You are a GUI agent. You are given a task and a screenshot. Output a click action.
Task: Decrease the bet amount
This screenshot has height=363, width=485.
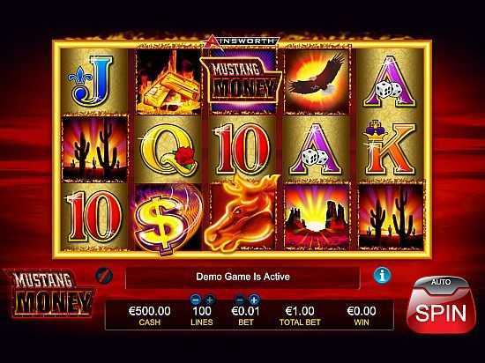240,300
